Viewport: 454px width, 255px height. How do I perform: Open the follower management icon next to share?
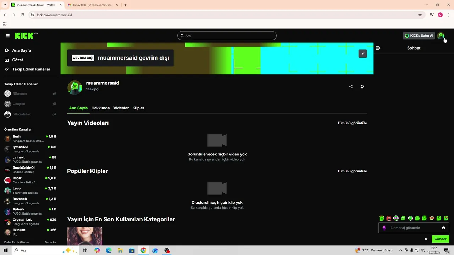tap(362, 86)
